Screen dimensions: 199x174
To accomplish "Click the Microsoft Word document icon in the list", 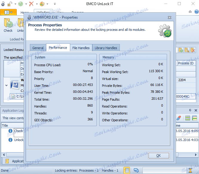I will pyautogui.click(x=15, y=84).
